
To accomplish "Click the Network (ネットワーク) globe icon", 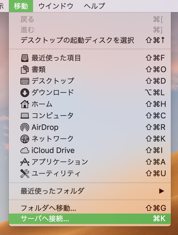I will click(25, 139).
